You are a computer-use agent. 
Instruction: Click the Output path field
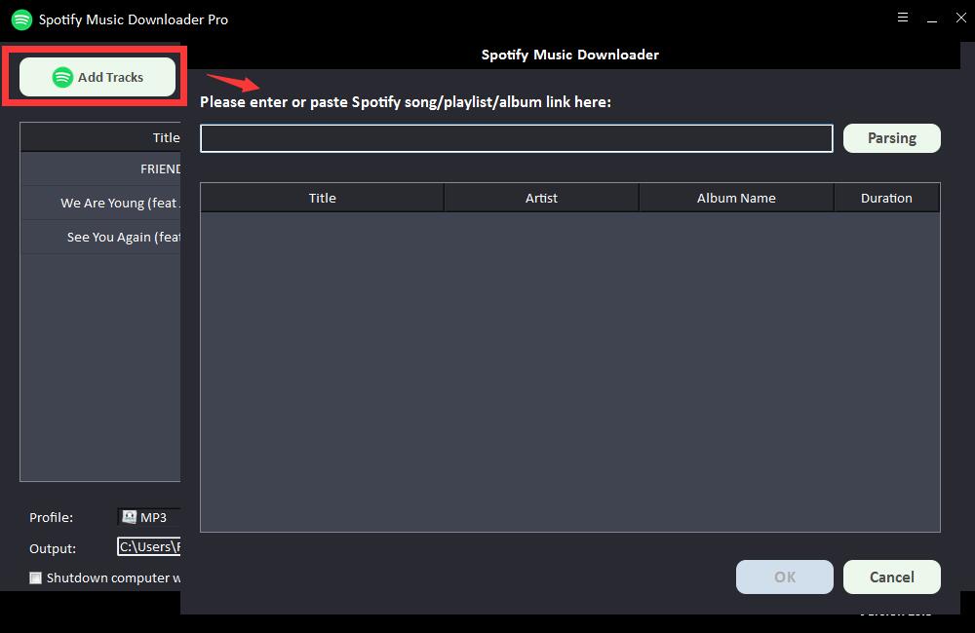[x=149, y=547]
